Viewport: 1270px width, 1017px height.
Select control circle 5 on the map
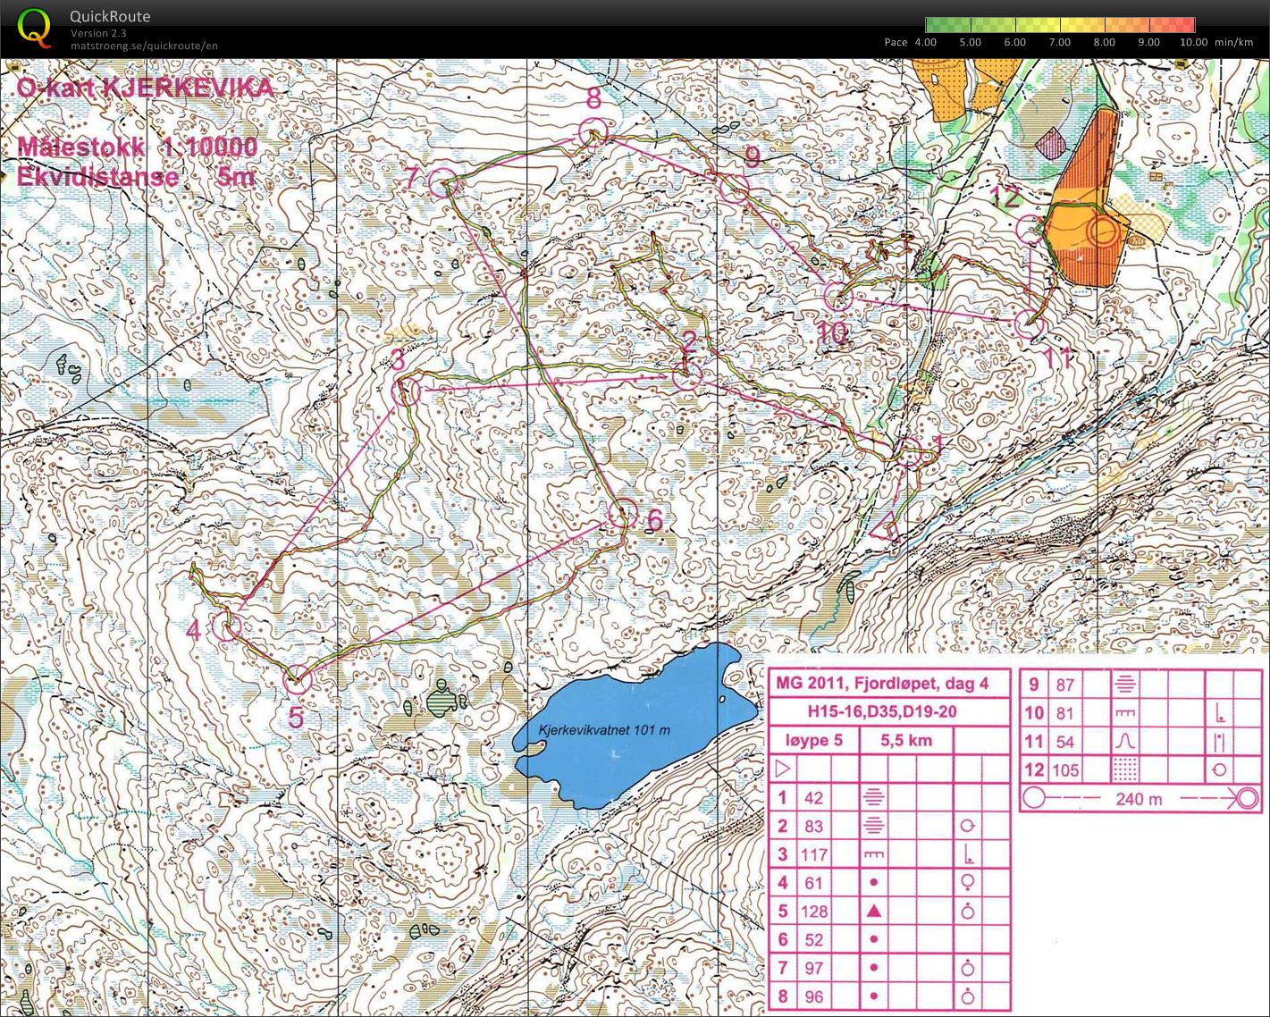pos(298,680)
